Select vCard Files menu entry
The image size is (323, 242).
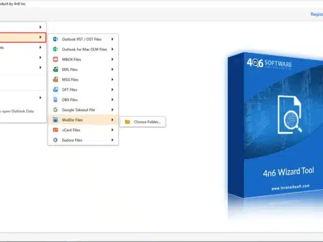coord(83,130)
